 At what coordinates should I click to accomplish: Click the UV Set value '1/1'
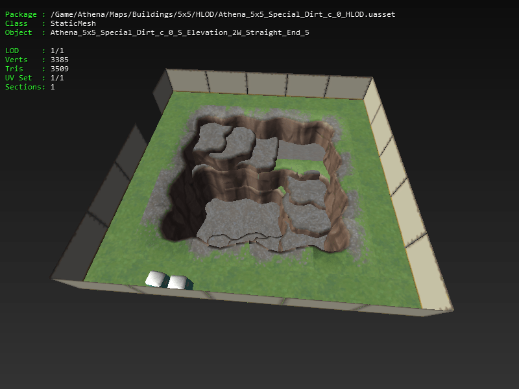coord(57,78)
